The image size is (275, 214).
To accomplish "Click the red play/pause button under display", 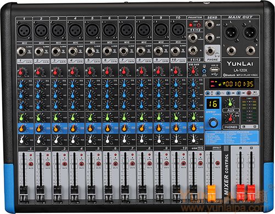I will [x=249, y=93].
